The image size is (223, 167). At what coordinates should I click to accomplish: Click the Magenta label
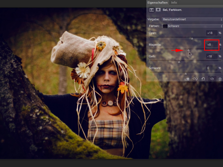(155, 45)
